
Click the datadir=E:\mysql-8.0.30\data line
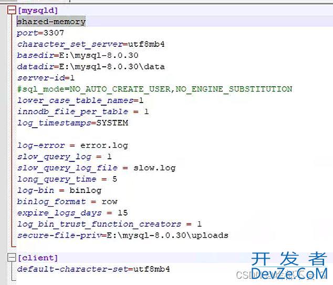91,67
